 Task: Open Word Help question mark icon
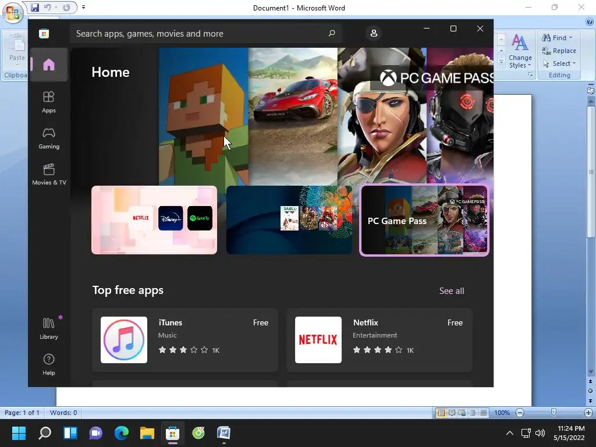590,22
